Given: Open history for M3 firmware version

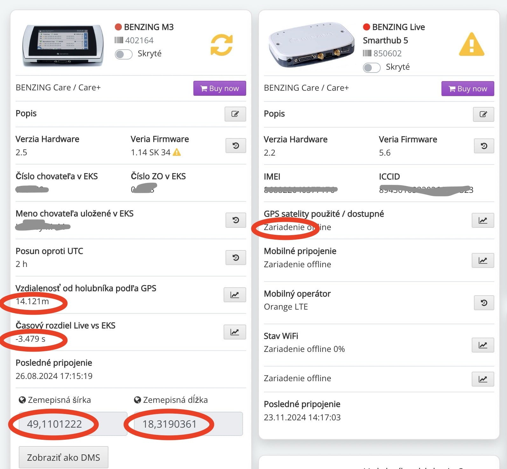Looking at the screenshot, I should pos(236,145).
